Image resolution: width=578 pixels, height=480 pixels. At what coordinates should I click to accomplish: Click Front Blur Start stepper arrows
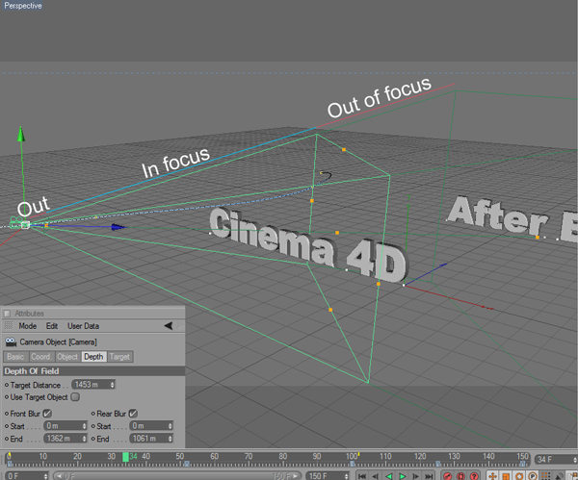pyautogui.click(x=85, y=426)
